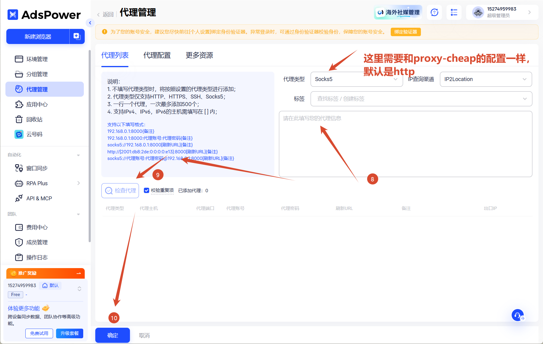
Task: Click the sidebar vertical scrollbar
Action: [x=90, y=146]
